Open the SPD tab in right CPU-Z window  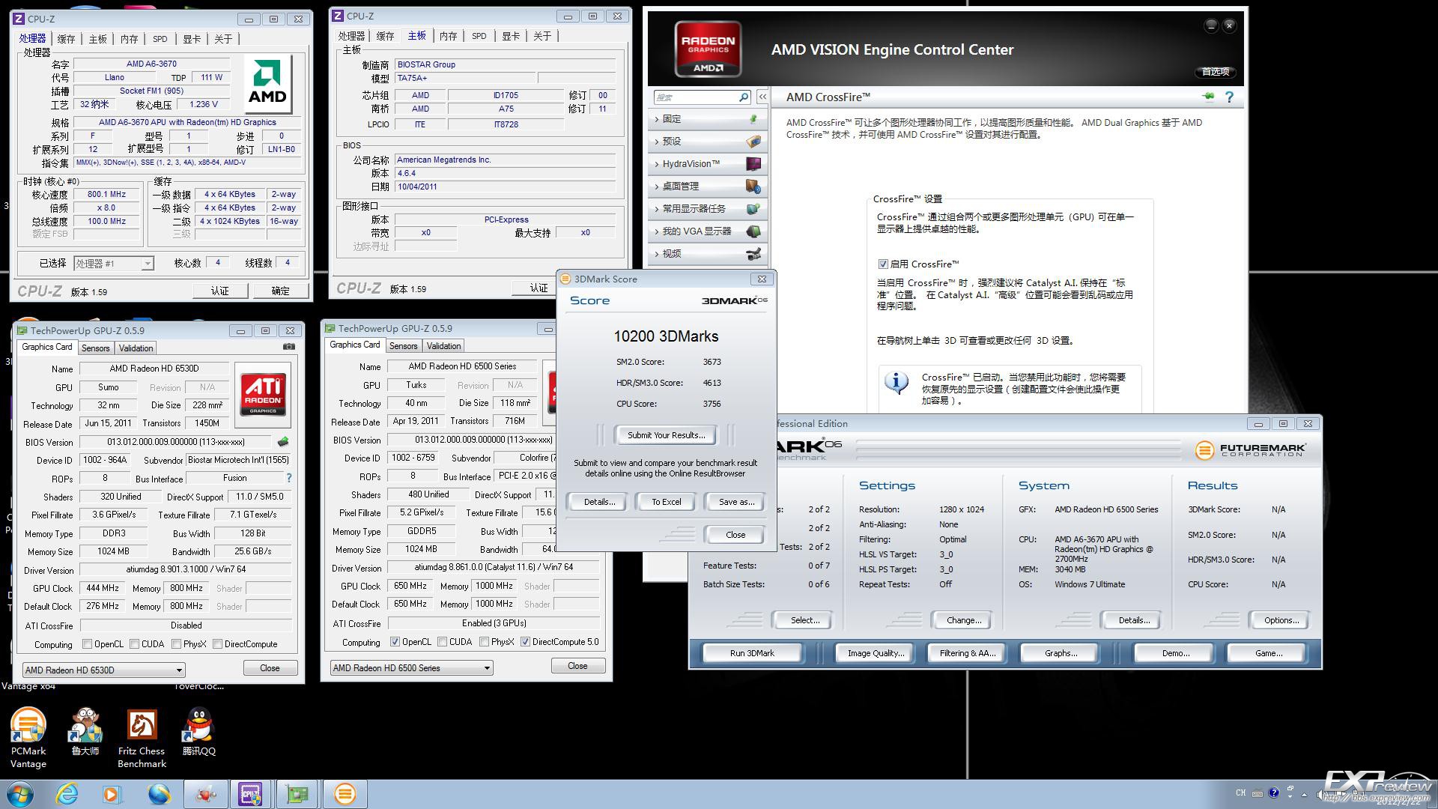coord(479,36)
